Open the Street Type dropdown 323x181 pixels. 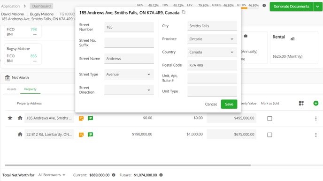[x=129, y=74]
